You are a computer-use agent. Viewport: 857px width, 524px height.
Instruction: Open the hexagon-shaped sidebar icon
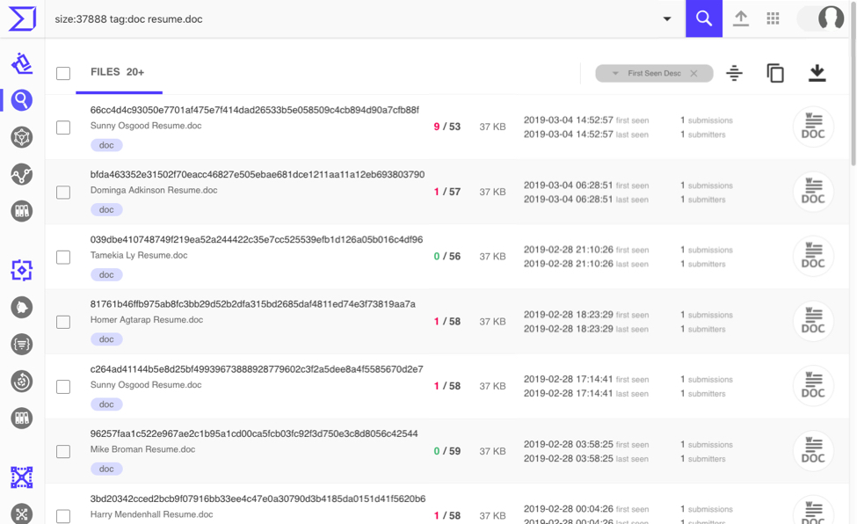click(22, 137)
